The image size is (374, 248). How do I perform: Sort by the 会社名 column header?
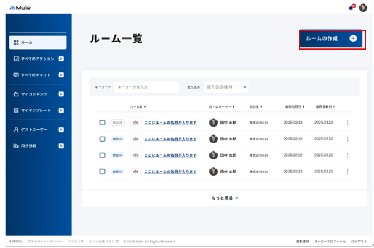click(x=256, y=107)
